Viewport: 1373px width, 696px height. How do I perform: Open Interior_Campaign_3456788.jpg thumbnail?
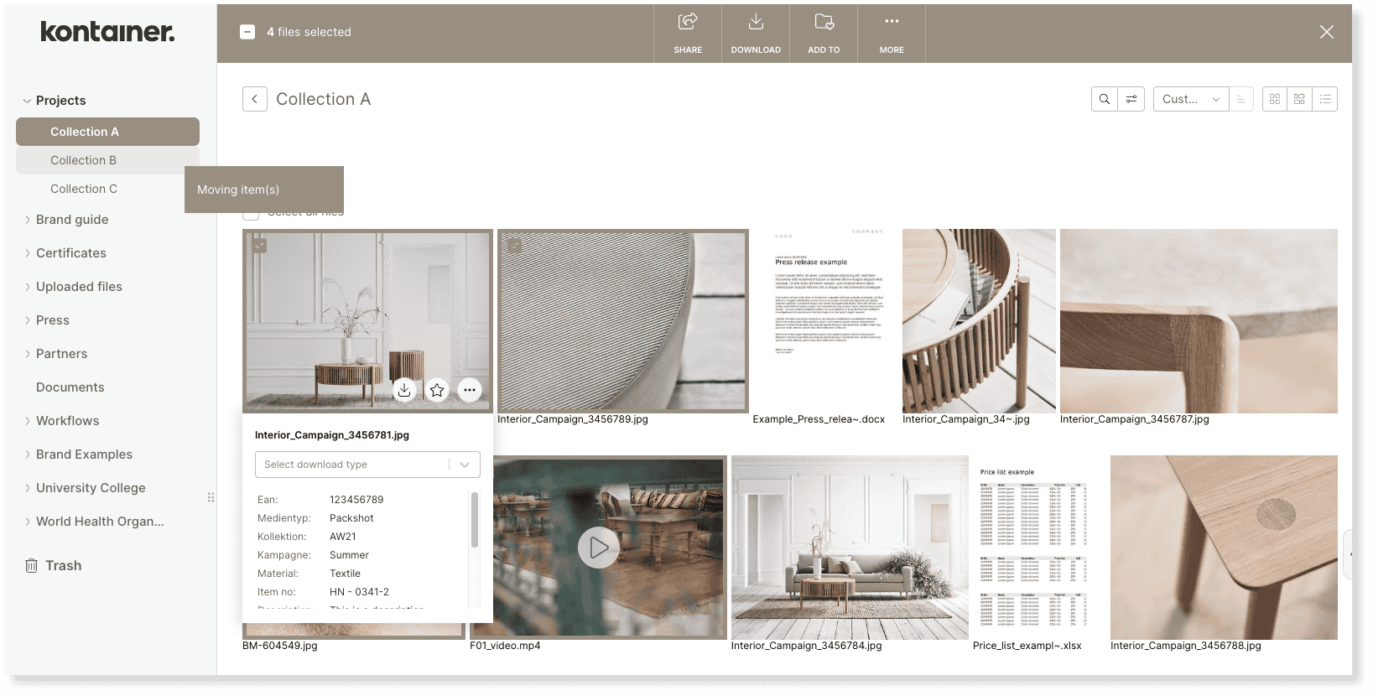click(1224, 548)
